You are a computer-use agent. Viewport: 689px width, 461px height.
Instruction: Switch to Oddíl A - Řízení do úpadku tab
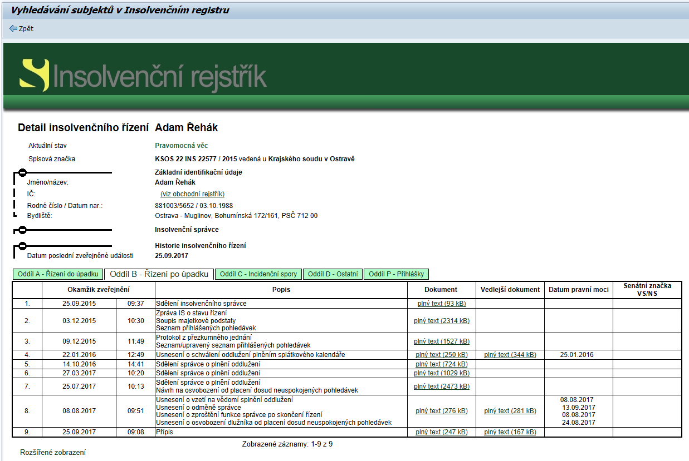click(58, 274)
